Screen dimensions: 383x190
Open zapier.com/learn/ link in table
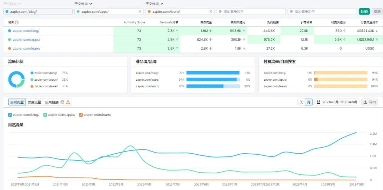(x=27, y=48)
